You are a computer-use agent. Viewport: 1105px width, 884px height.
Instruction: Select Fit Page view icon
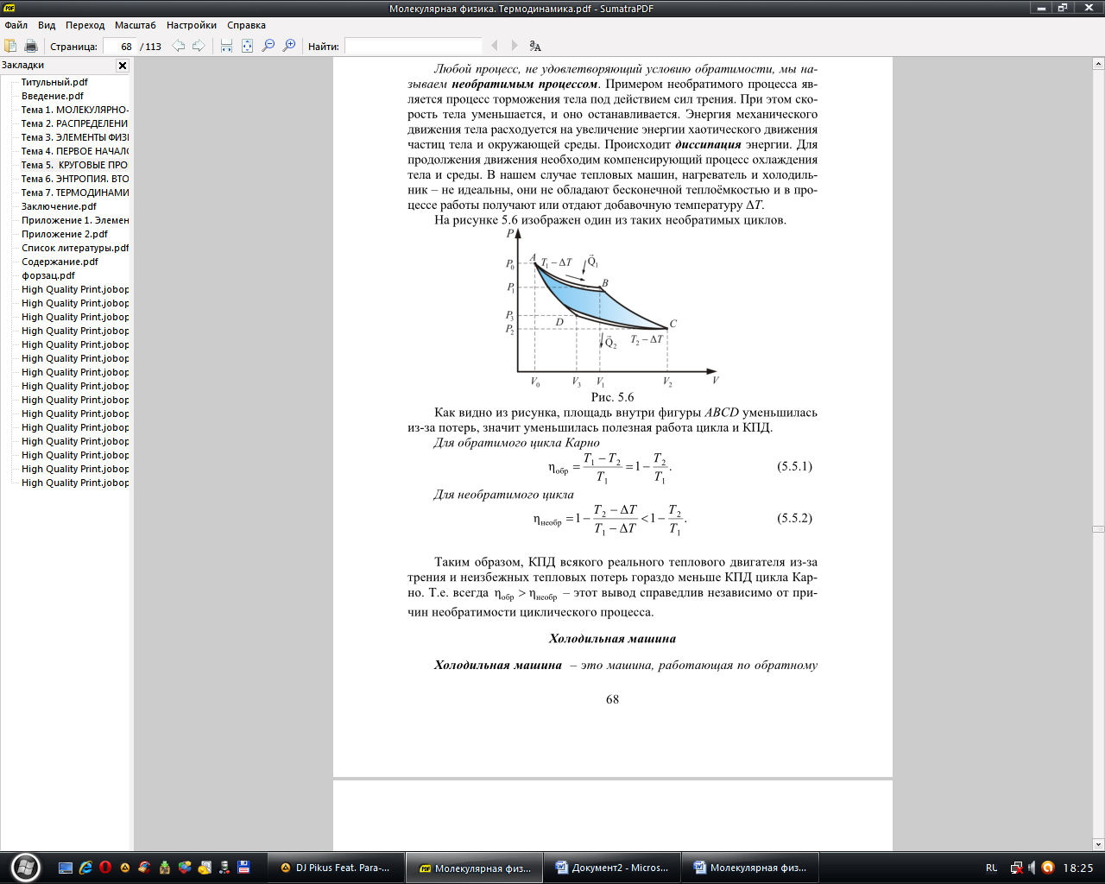tap(247, 46)
